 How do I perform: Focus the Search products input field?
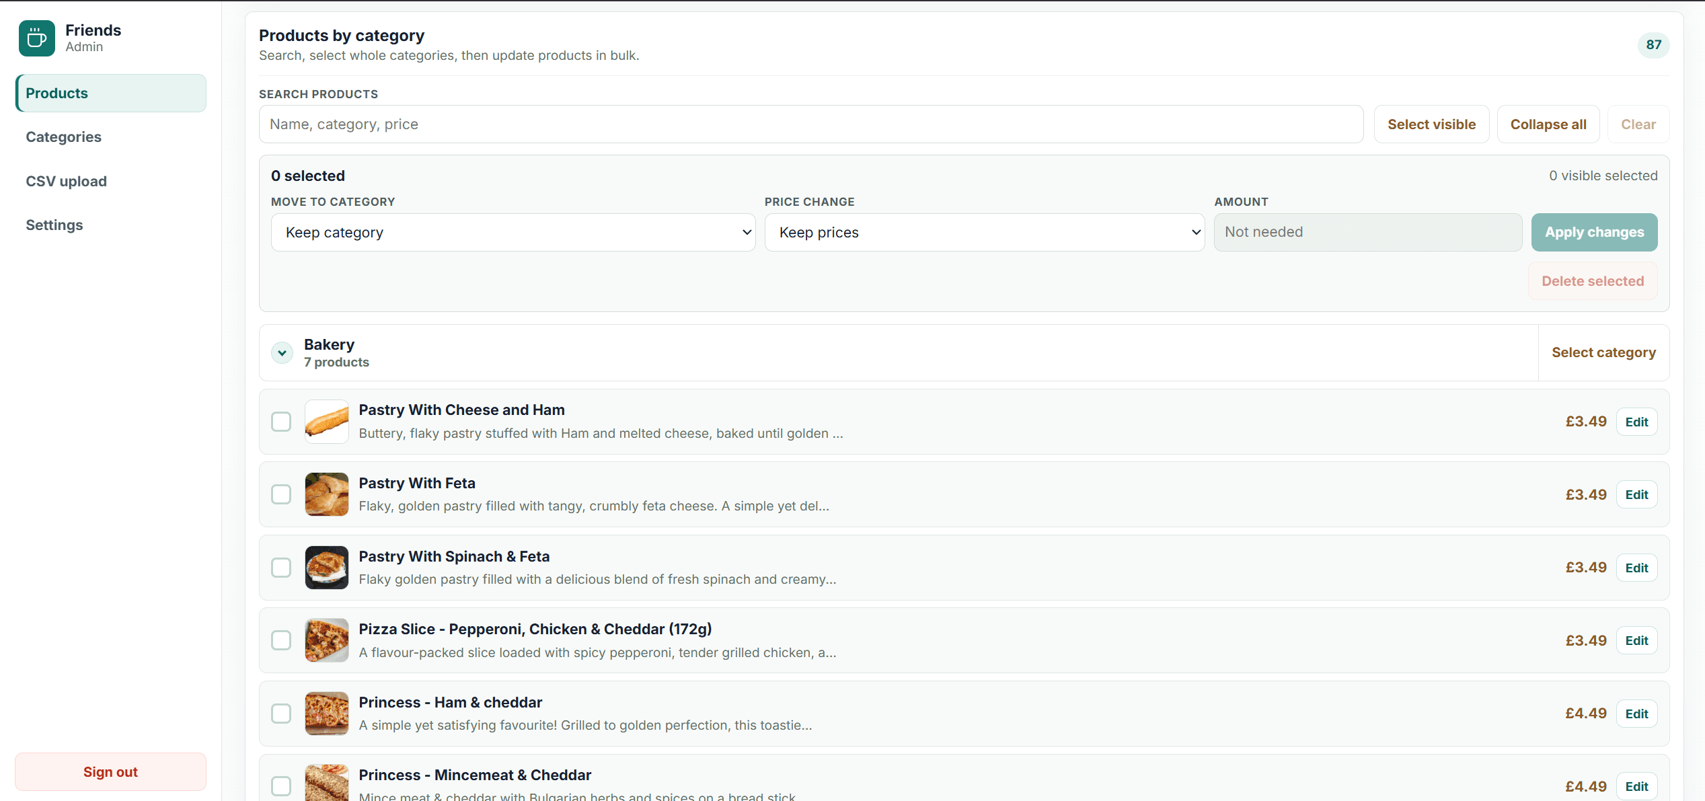point(811,124)
